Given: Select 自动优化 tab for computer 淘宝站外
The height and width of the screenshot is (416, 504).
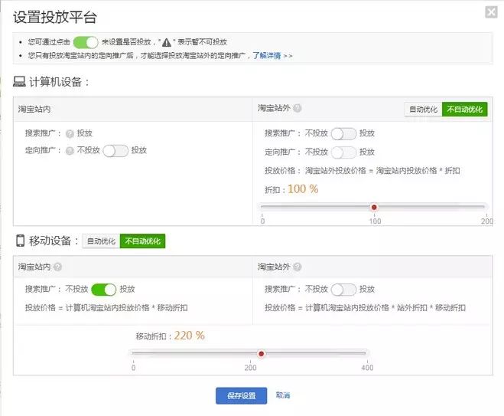Looking at the screenshot, I should coord(424,110).
